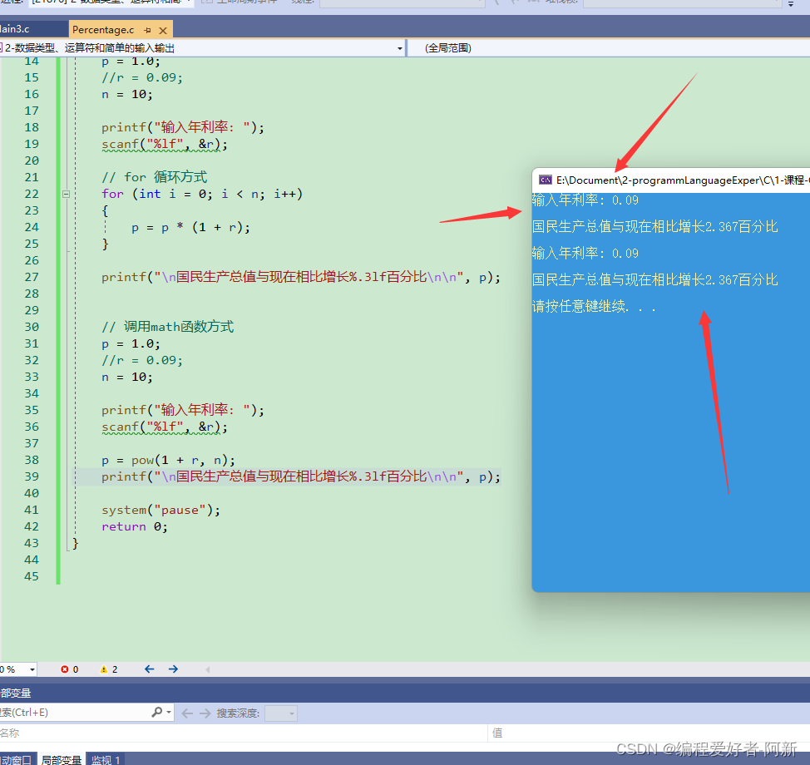Screen dimensions: 810x765
Task: Click the scanf statement on line 19
Action: (165, 144)
